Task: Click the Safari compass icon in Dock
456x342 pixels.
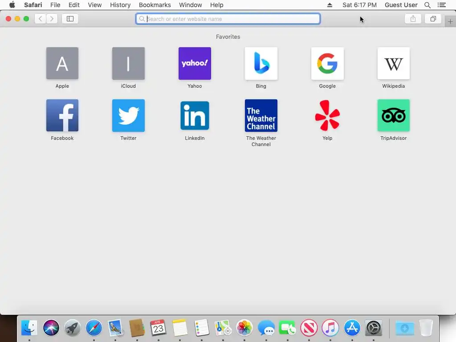Action: (x=94, y=328)
